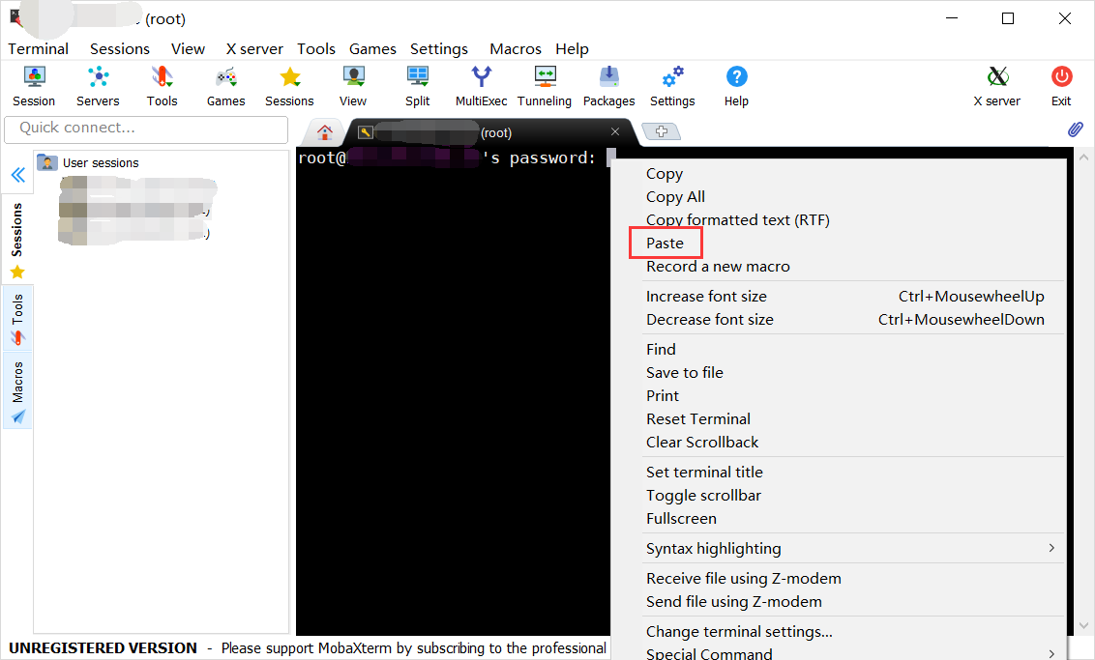
Task: Go to the Home tab icon
Action: coord(325,131)
